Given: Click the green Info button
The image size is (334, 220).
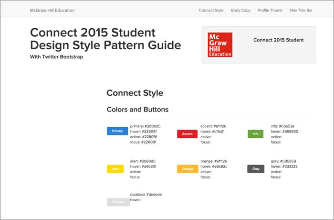Looking at the screenshot, I should point(255,134).
